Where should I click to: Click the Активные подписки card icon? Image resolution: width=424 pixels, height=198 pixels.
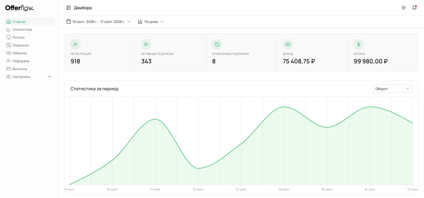coord(146,45)
